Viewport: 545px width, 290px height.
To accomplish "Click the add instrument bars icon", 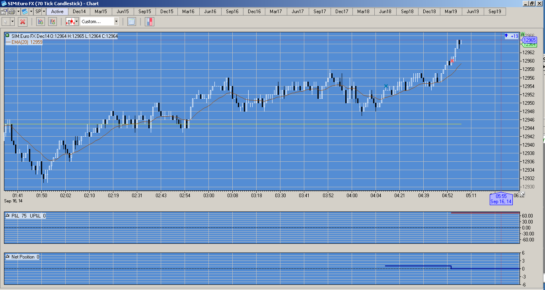I will [53, 22].
